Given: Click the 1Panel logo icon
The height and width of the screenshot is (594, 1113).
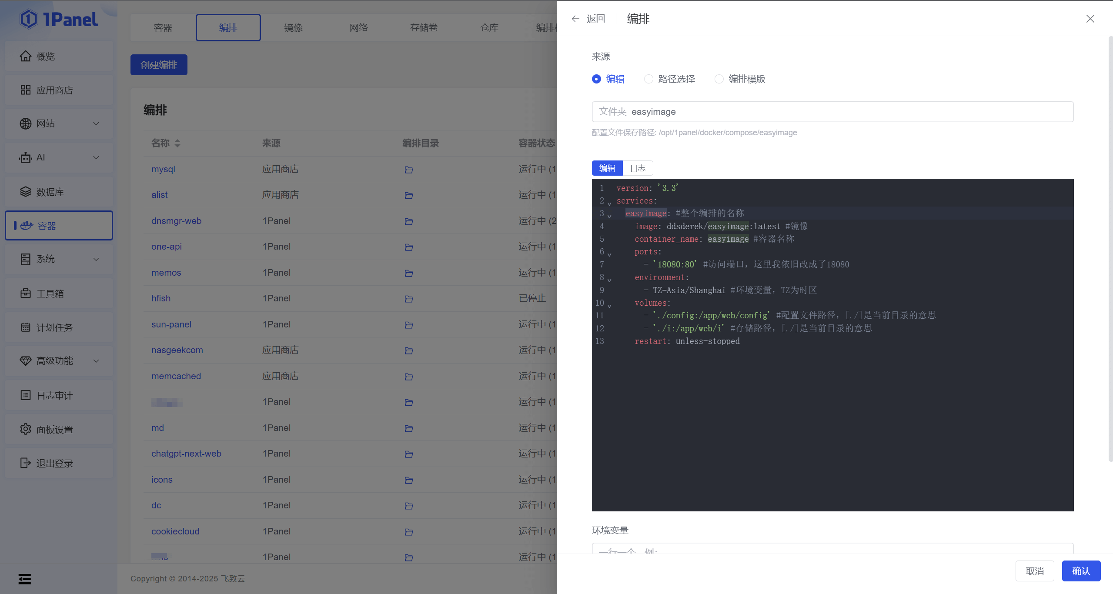Looking at the screenshot, I should [x=29, y=19].
